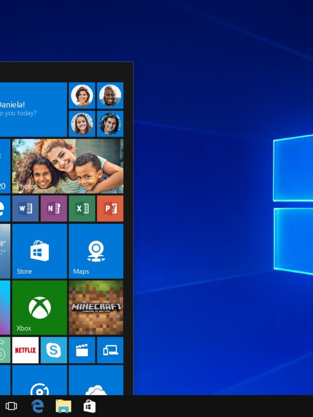The image size is (313, 417).
Task: Launch the Excel tile
Action: (x=82, y=208)
